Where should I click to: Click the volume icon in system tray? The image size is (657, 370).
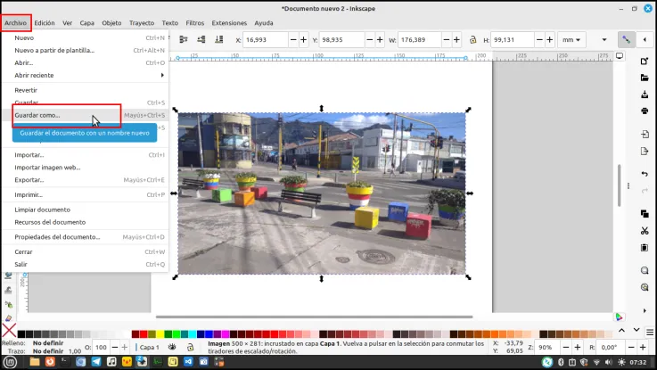click(x=608, y=362)
